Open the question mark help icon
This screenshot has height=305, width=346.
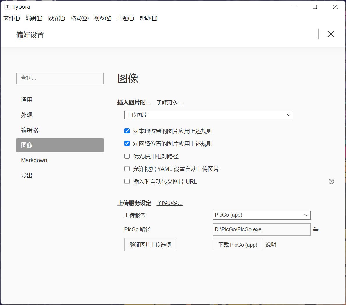pos(331,181)
